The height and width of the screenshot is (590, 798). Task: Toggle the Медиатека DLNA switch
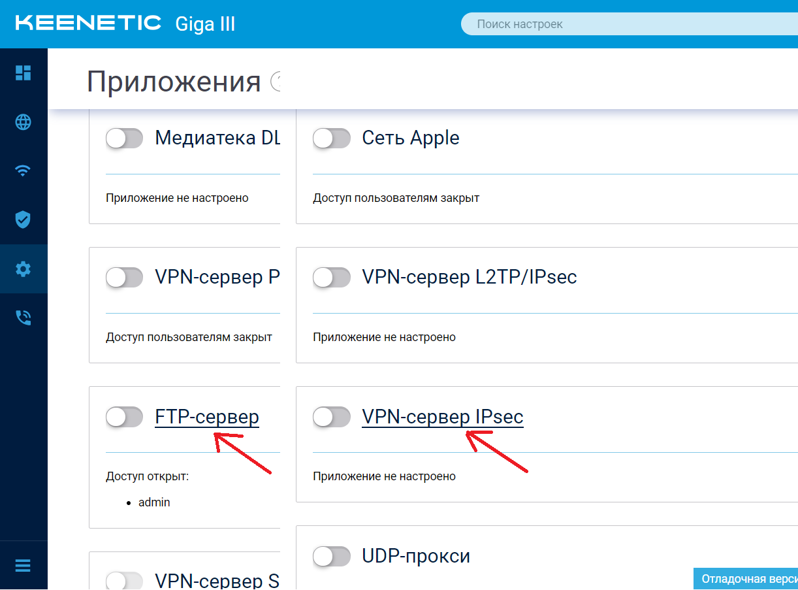click(124, 138)
